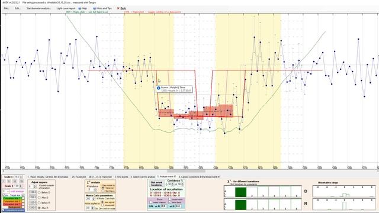Adjust the Confidence R stepper
Screen dimensions: 379x213
[x=182, y=184]
